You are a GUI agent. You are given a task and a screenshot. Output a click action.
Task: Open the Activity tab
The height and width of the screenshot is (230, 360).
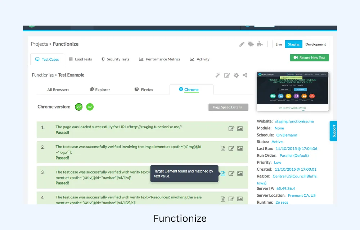coord(200,59)
